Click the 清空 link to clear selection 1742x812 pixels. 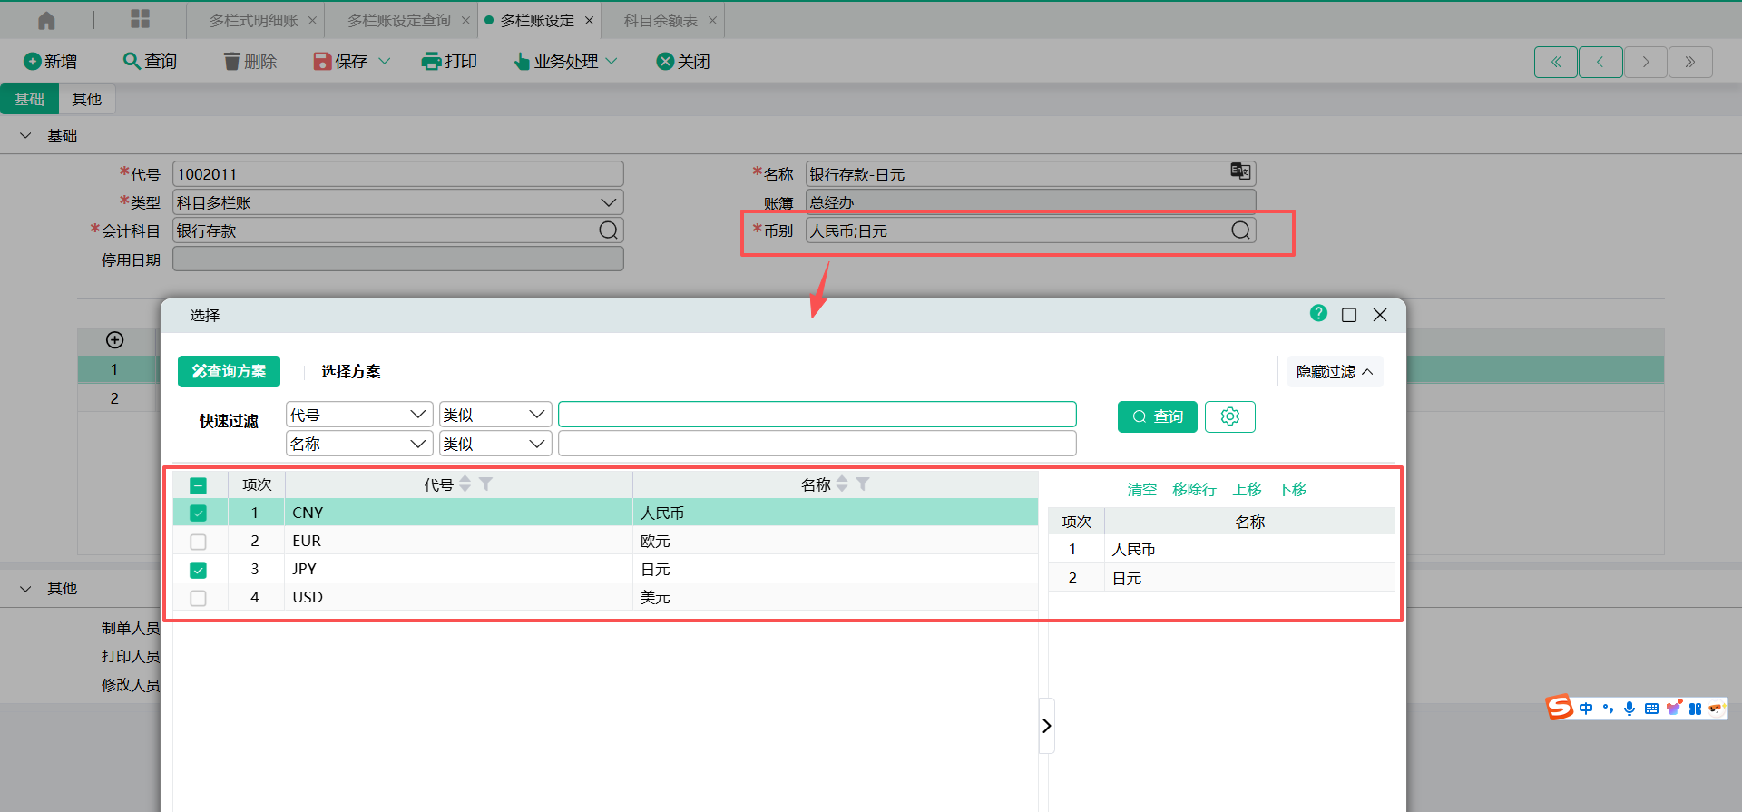click(x=1141, y=490)
